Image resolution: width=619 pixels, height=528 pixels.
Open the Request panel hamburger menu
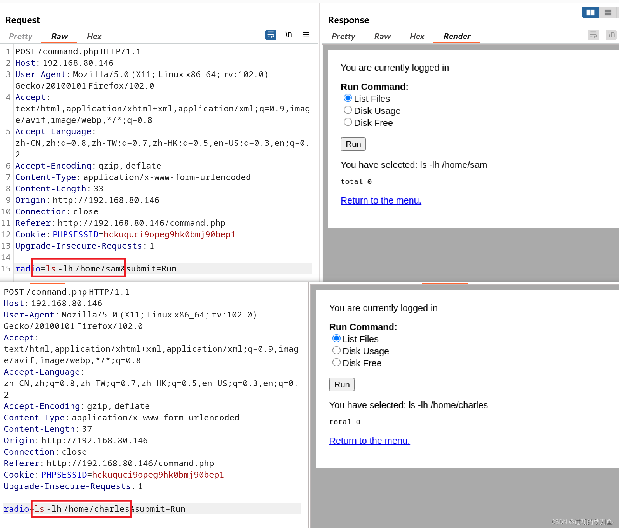306,35
